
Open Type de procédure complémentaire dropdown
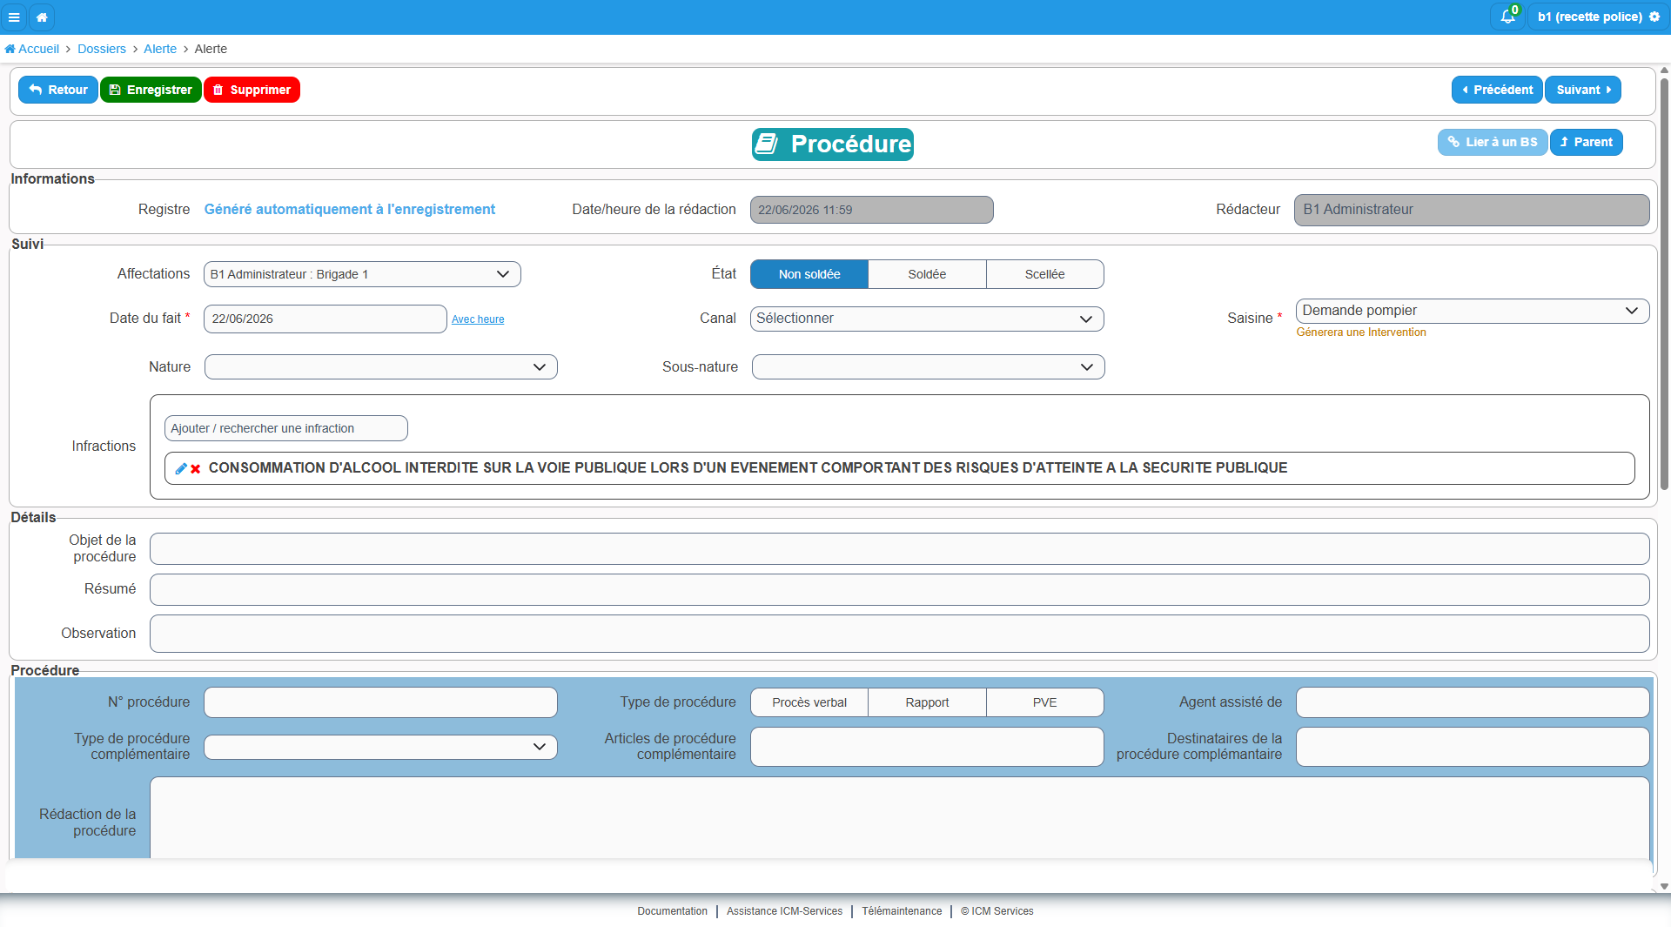tap(380, 747)
